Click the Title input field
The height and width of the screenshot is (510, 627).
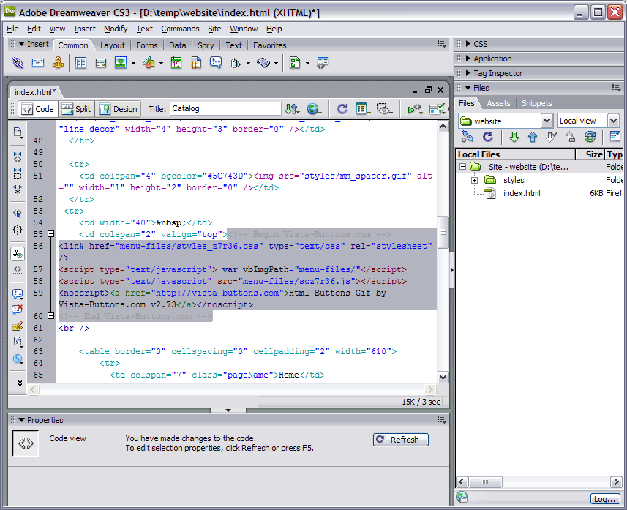225,109
